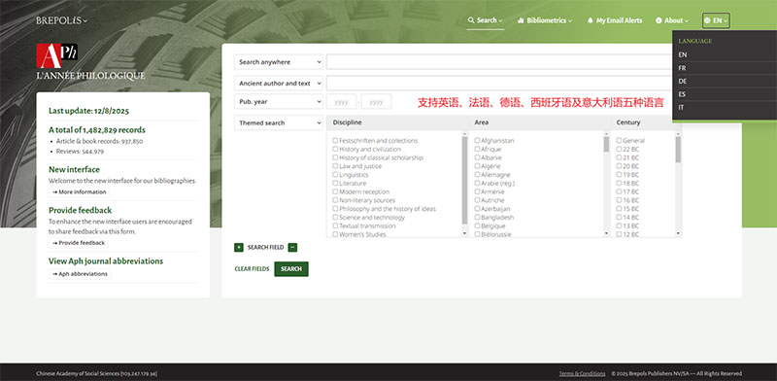777x381 pixels.
Task: Open the Pub. year dropdown
Action: 279,102
